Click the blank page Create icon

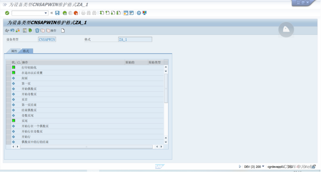coord(63,30)
